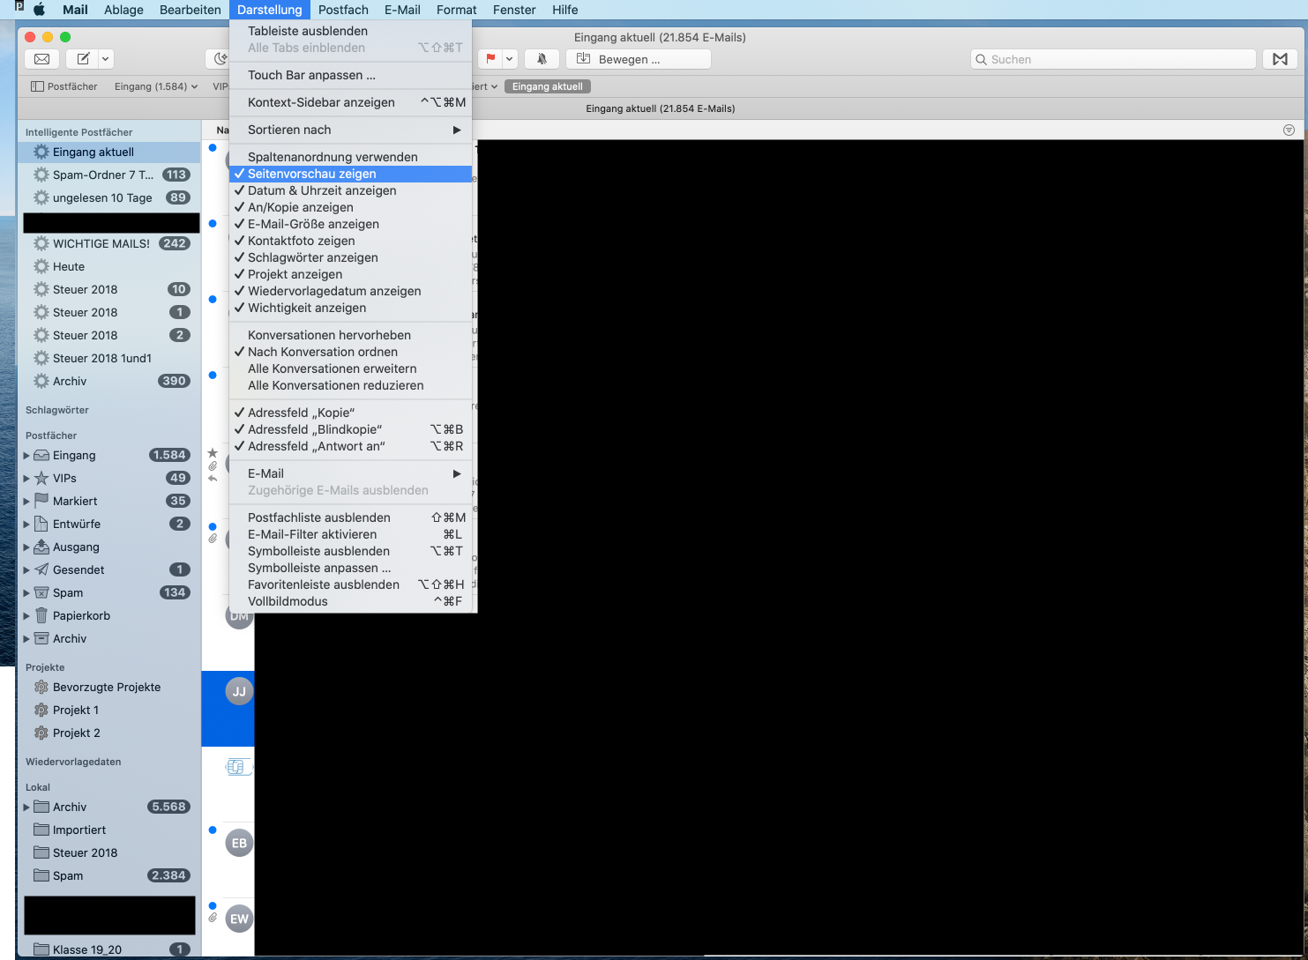Open the Bearbeiten menu
Screen dimensions: 1308x960
(x=191, y=10)
